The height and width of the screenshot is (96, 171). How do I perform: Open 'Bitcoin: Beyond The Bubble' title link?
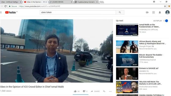(151, 56)
